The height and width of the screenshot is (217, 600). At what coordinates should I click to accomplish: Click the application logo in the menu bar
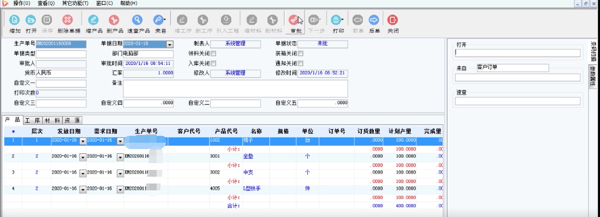pos(5,3)
